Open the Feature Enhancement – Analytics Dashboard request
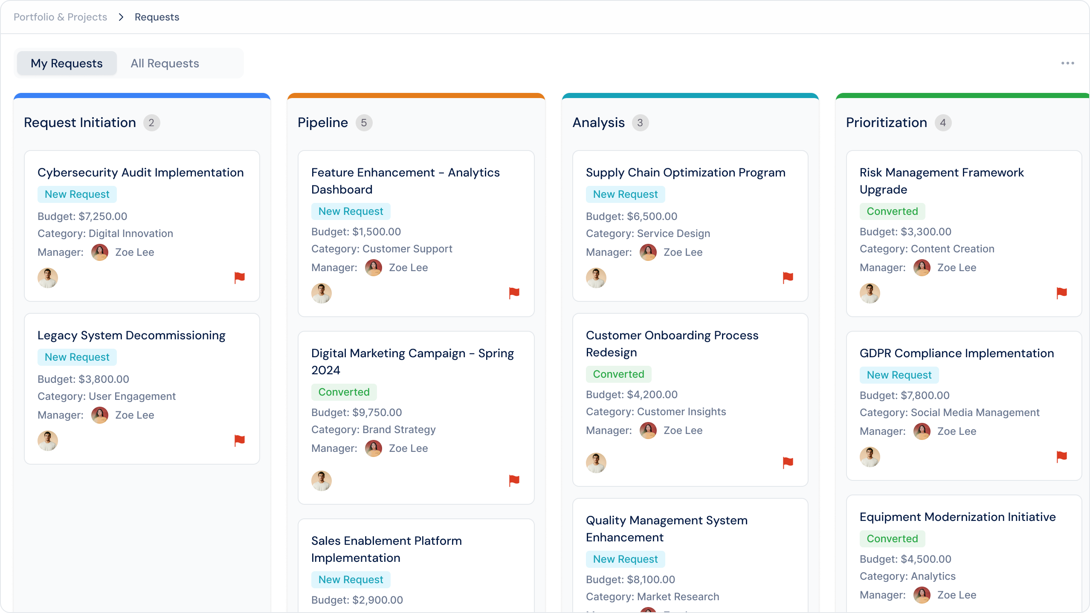 [x=406, y=181]
